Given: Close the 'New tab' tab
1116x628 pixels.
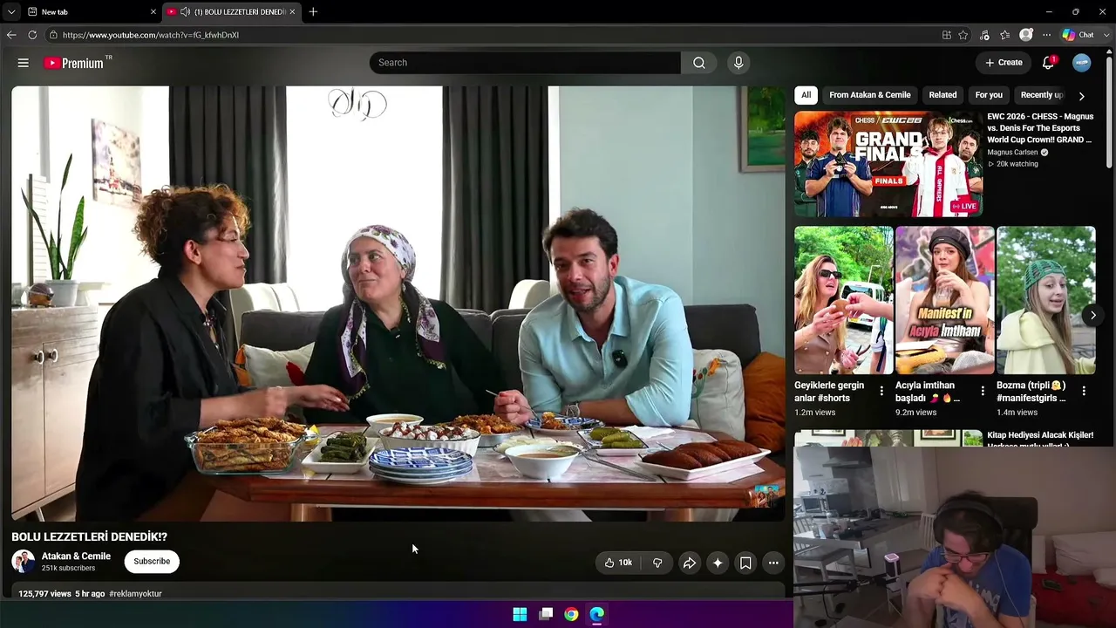Looking at the screenshot, I should coord(153,12).
